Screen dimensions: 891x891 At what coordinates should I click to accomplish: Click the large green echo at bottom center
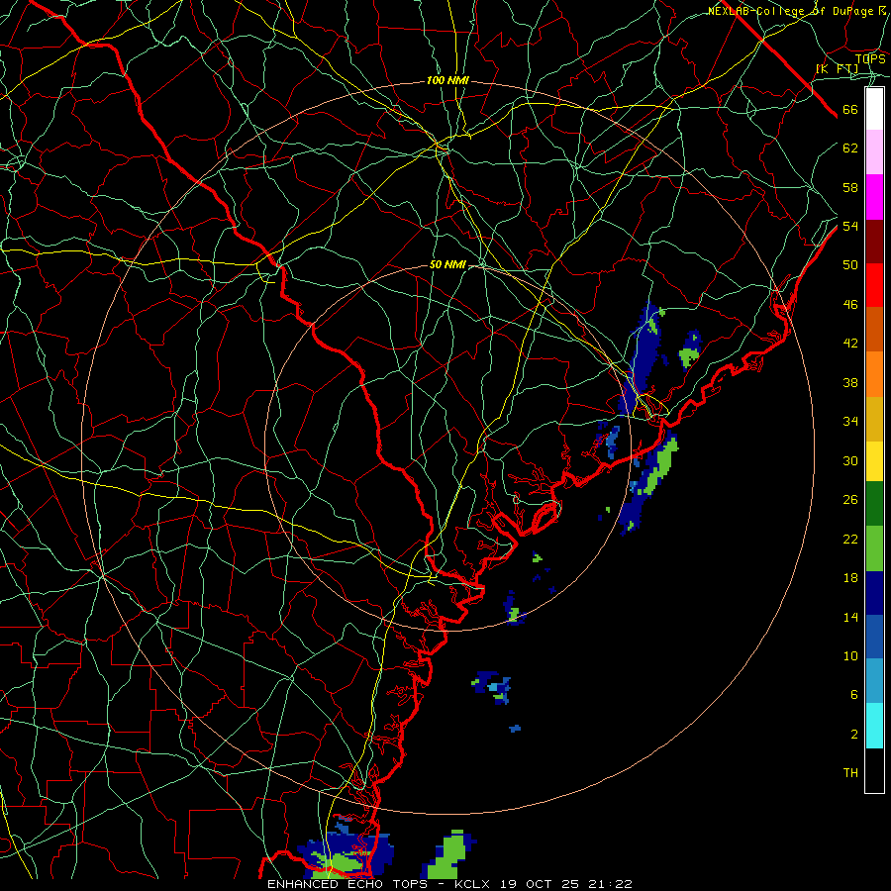(x=448, y=855)
